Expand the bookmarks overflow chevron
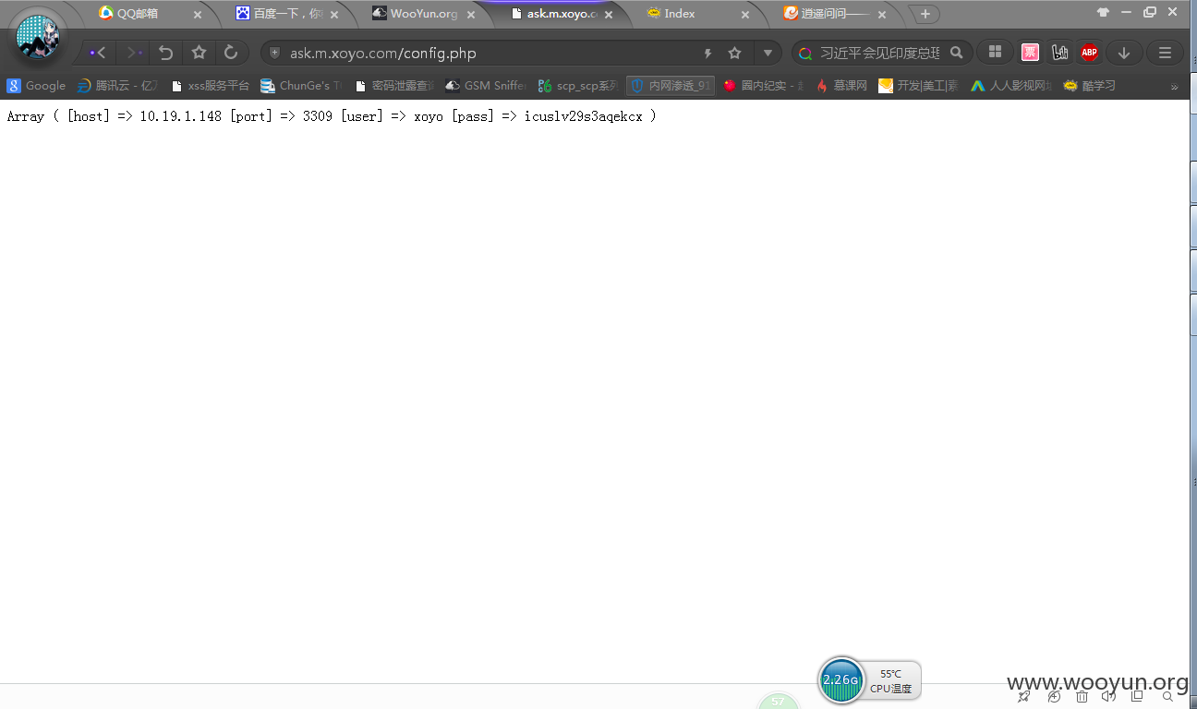 coord(1175,87)
